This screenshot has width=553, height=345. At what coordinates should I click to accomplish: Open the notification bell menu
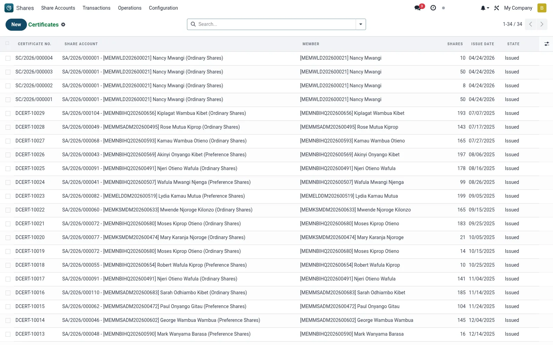485,8
